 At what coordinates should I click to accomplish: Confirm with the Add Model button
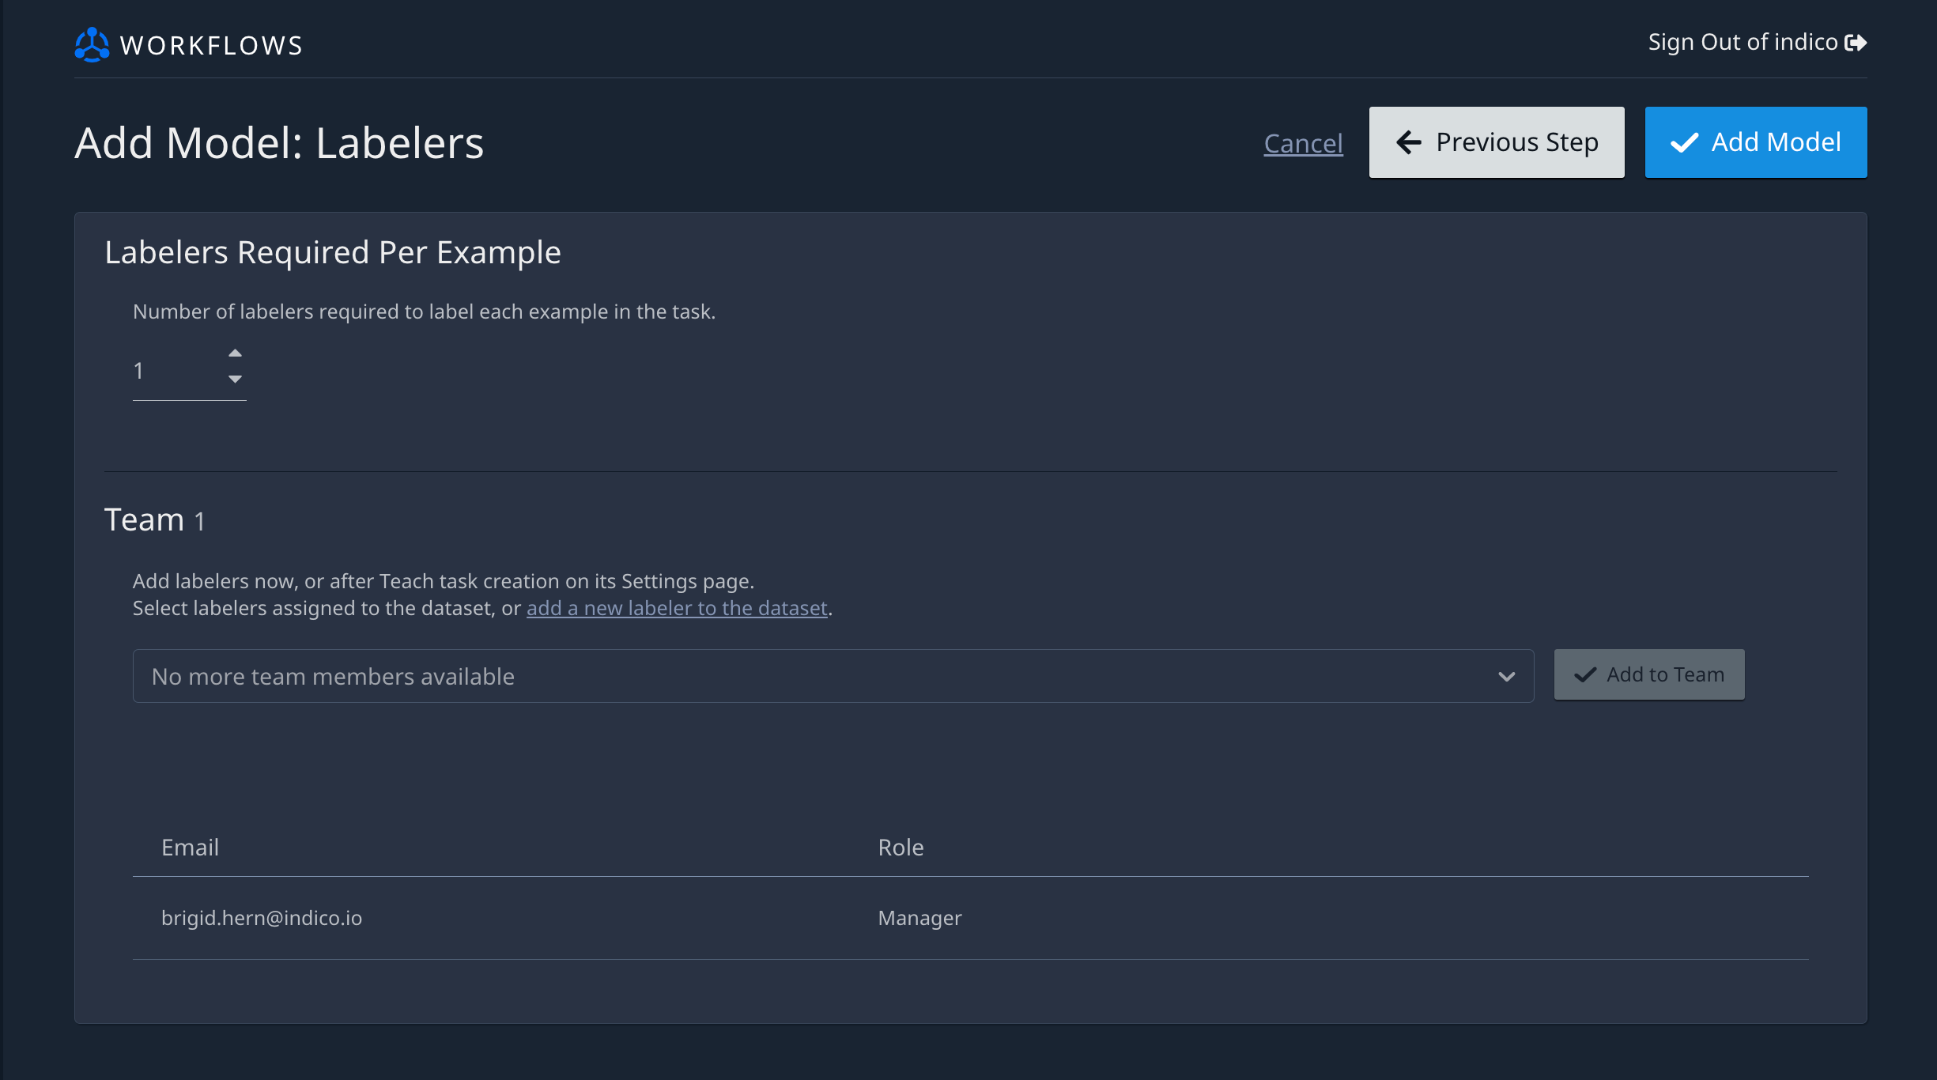pyautogui.click(x=1756, y=142)
